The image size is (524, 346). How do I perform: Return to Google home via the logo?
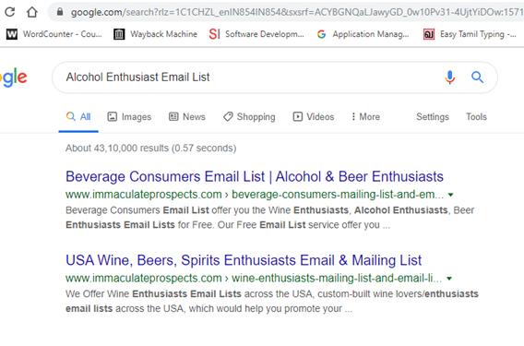tap(13, 78)
